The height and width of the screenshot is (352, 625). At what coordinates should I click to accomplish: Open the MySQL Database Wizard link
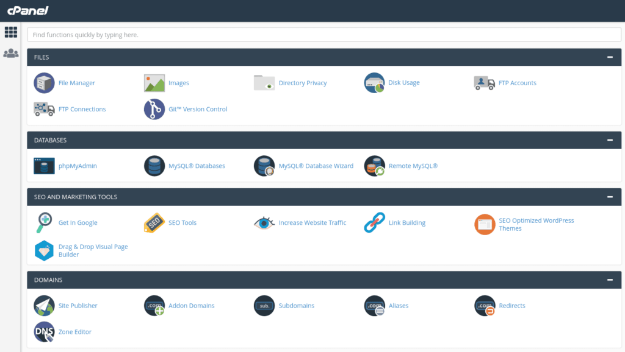tap(316, 166)
